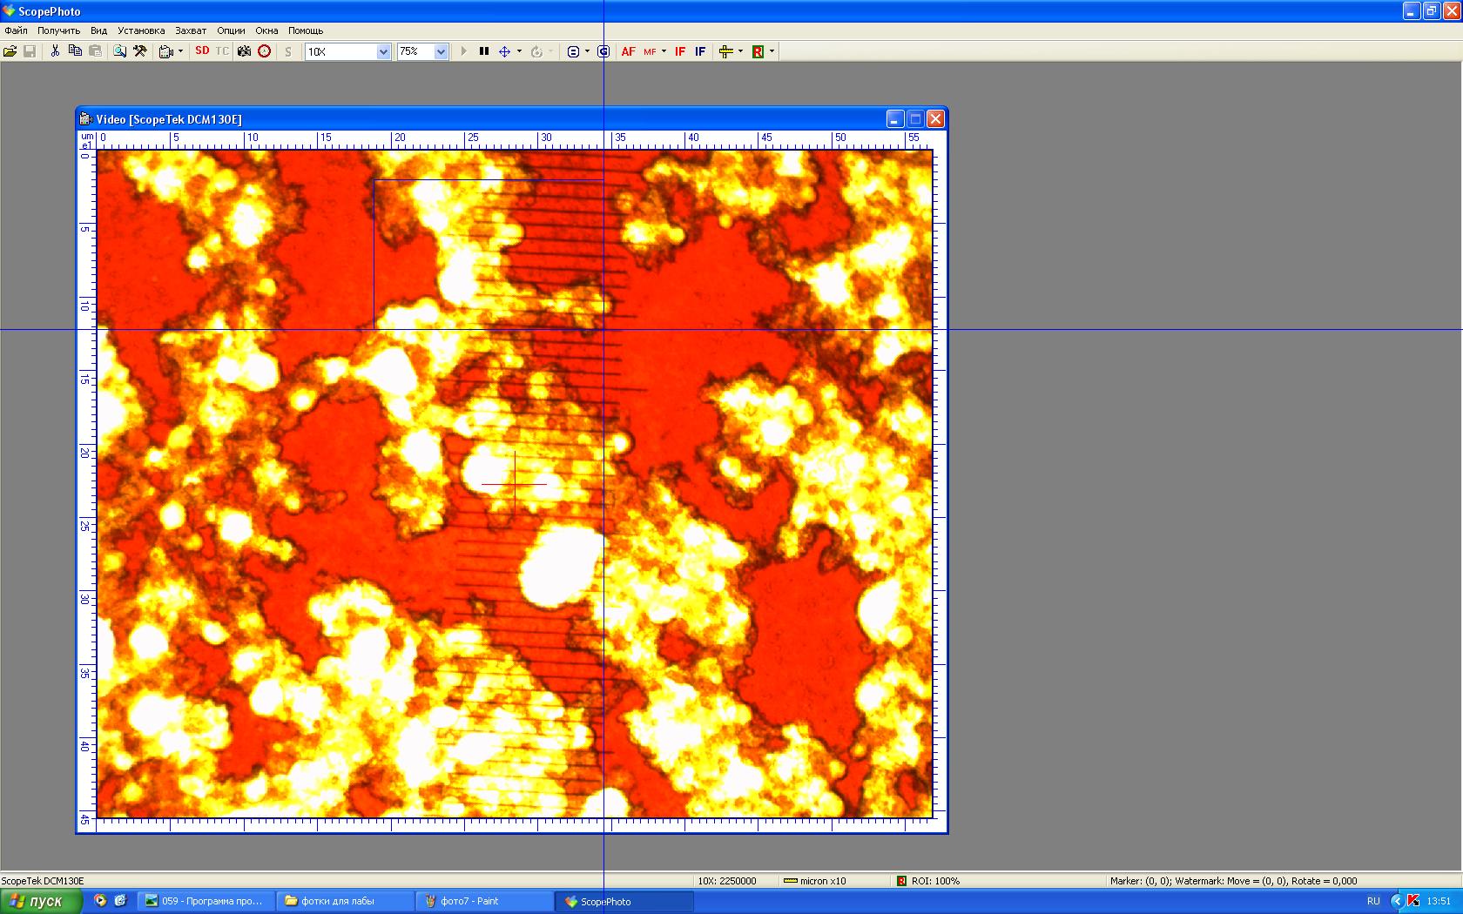Click the Save diskette icon
The height and width of the screenshot is (914, 1463).
(30, 51)
